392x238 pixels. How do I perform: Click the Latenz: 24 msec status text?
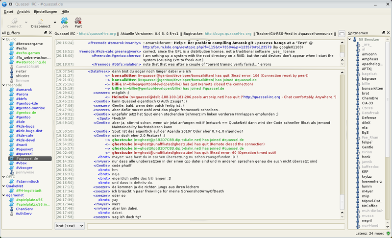click(369, 234)
